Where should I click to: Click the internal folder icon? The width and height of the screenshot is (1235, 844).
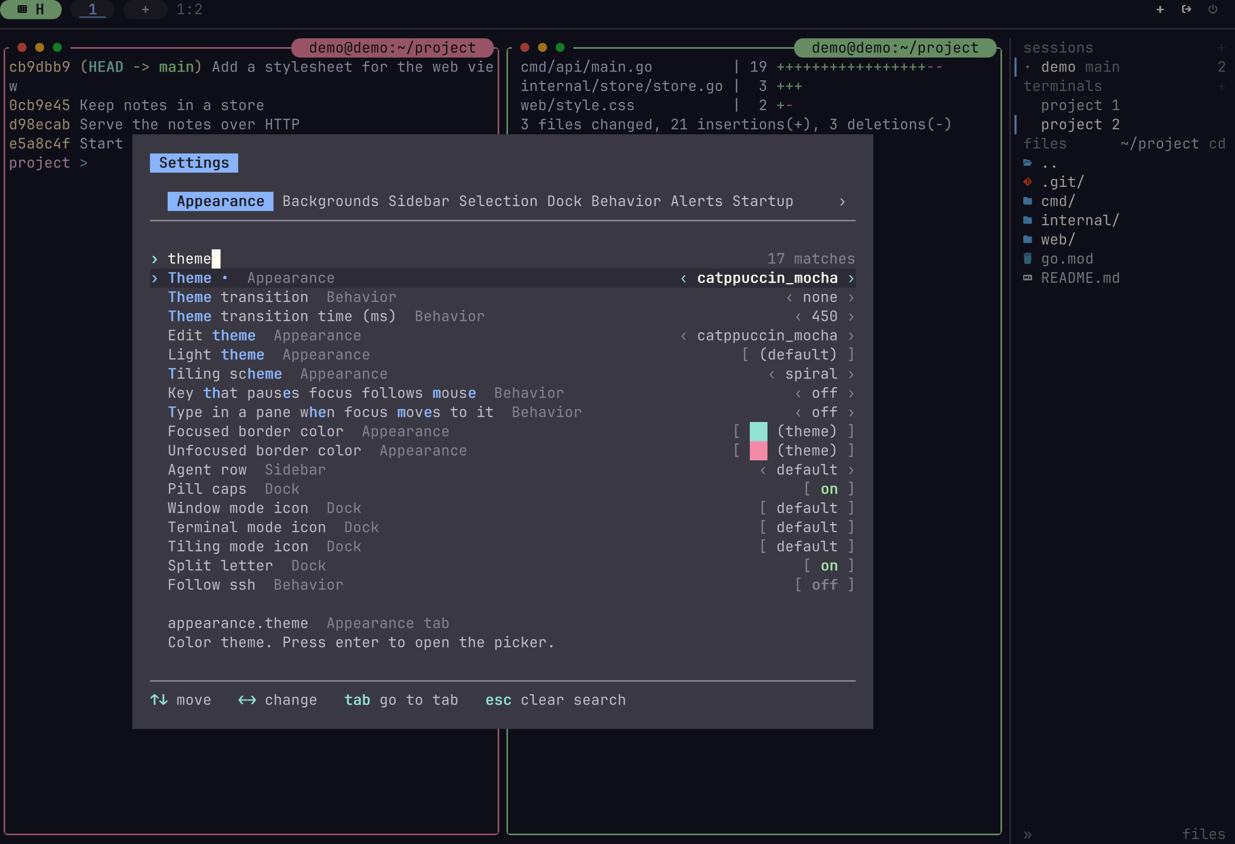point(1027,220)
